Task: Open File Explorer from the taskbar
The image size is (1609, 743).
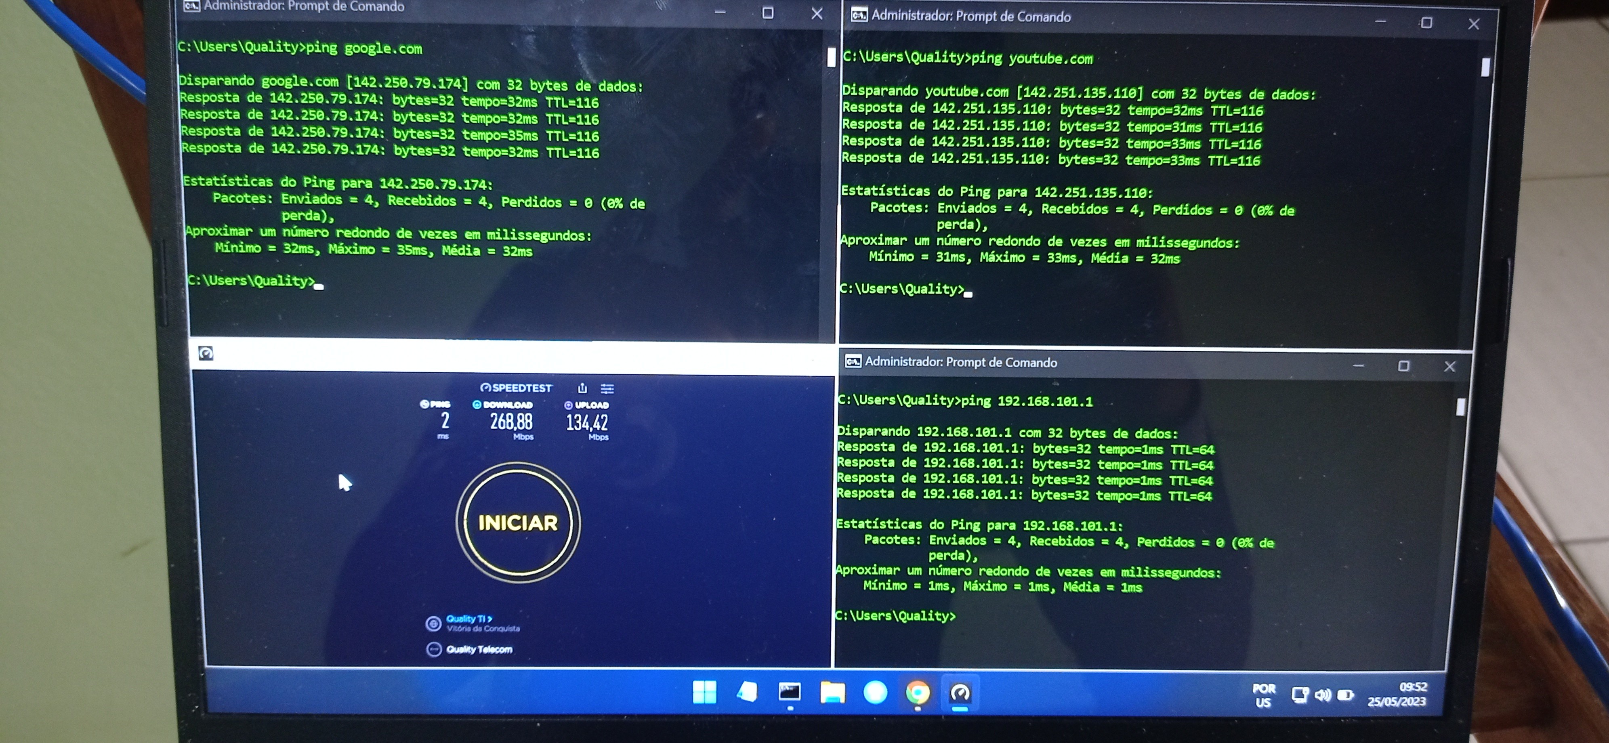Action: coord(832,693)
